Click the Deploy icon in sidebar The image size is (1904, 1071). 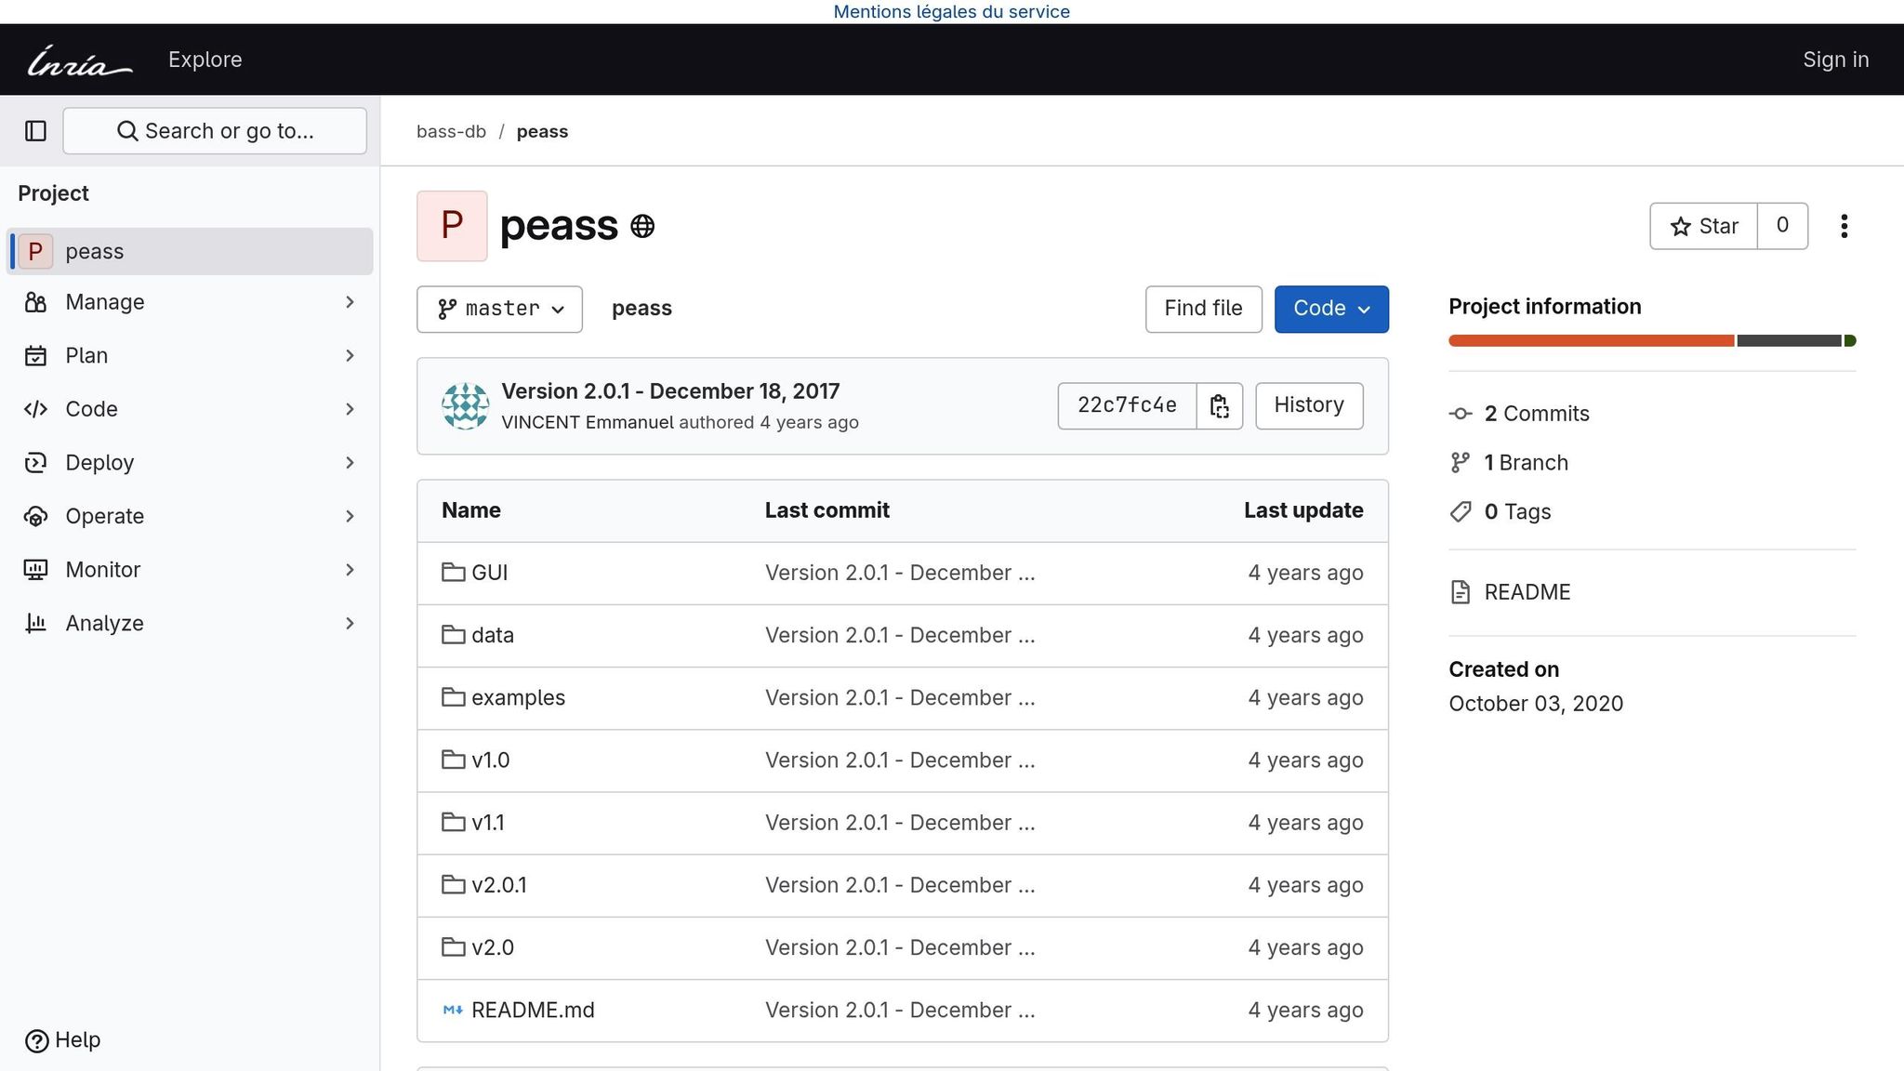35,463
